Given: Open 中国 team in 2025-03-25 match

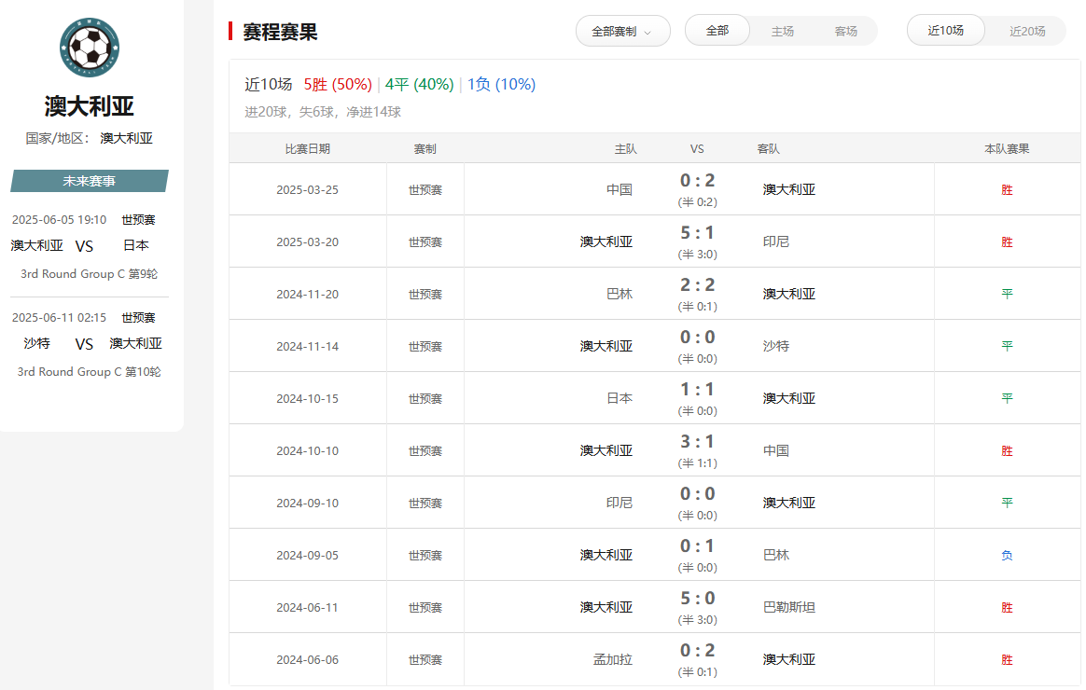Looking at the screenshot, I should [x=620, y=189].
